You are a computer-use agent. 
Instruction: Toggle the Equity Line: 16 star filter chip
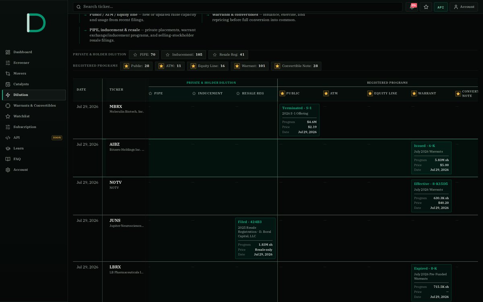click(x=208, y=66)
